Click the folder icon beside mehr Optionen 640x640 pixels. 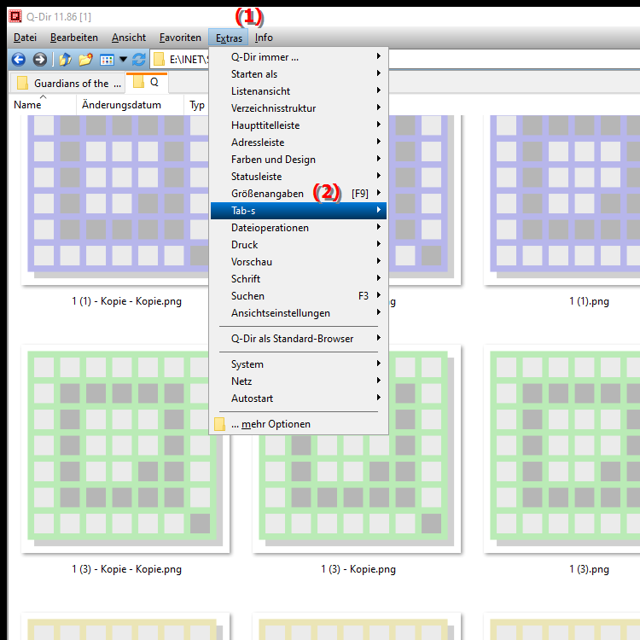220,424
